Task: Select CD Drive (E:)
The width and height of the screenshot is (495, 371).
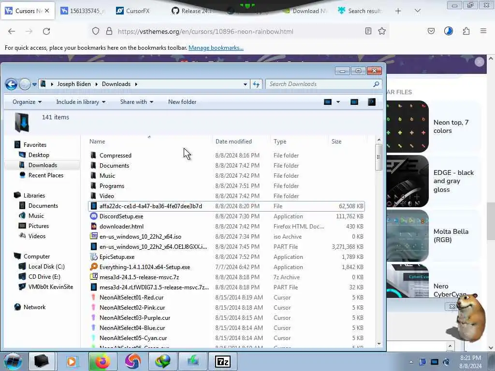Action: (x=44, y=277)
